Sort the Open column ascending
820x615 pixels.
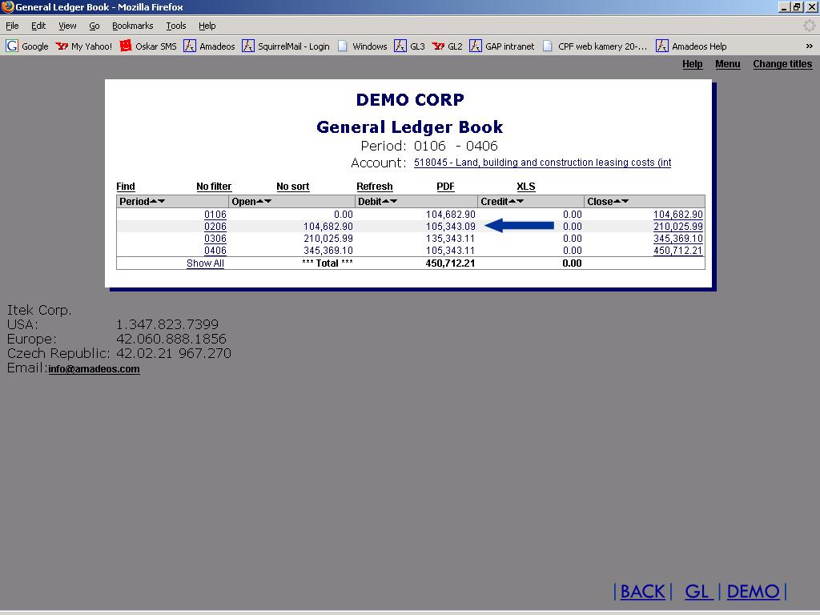click(x=260, y=201)
